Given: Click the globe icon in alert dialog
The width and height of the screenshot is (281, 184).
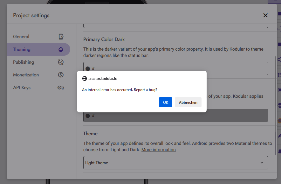Looking at the screenshot, I should coord(85,78).
